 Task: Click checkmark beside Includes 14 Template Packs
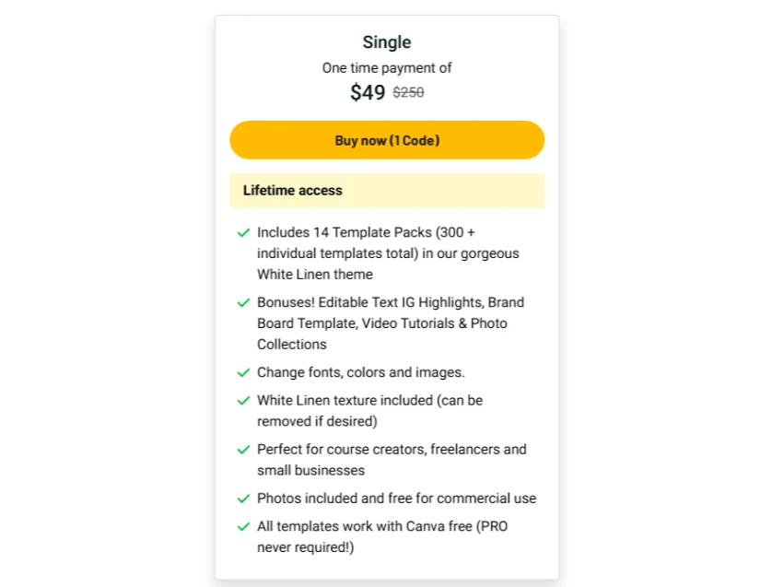pyautogui.click(x=244, y=232)
